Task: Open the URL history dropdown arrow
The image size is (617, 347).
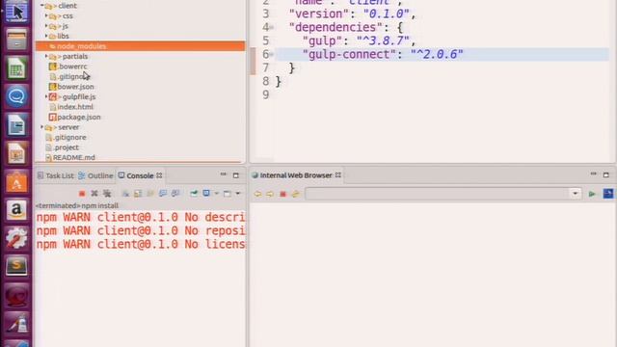Action: (576, 194)
